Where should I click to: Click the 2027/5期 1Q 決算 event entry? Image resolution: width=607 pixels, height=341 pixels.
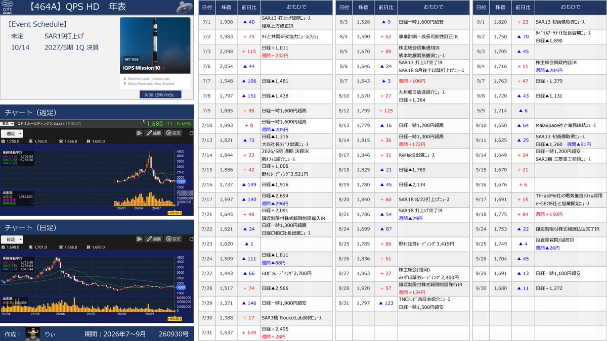click(x=72, y=47)
